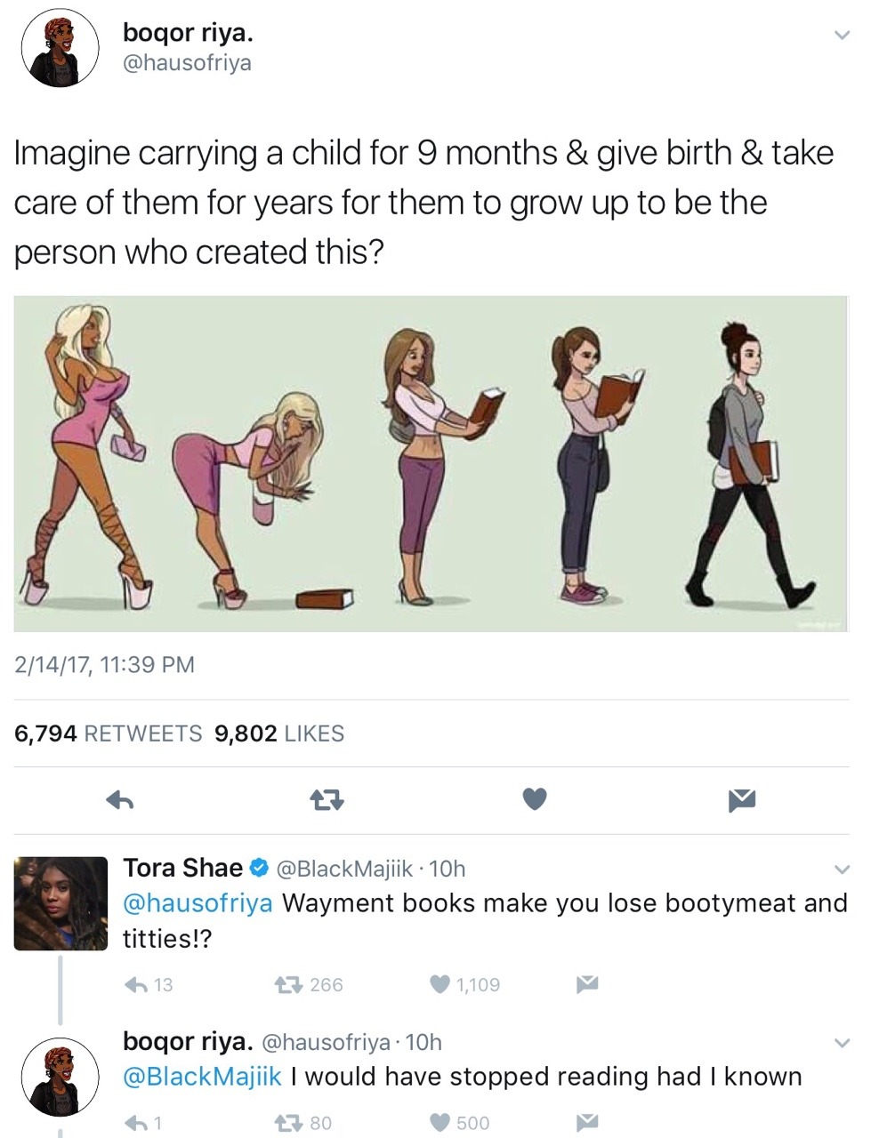Reply to the main boqor riya tweet
Viewport: 871px width, 1138px height.
click(119, 801)
